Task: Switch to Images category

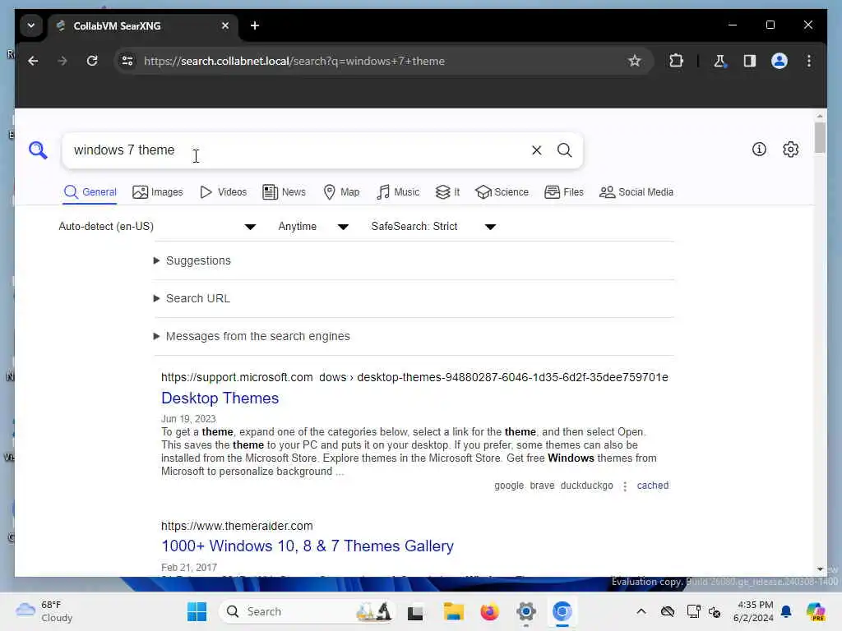Action: tap(157, 192)
